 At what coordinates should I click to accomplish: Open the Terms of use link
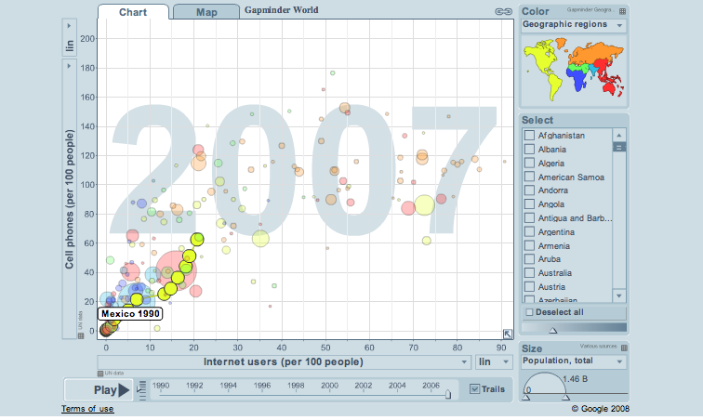tap(87, 409)
